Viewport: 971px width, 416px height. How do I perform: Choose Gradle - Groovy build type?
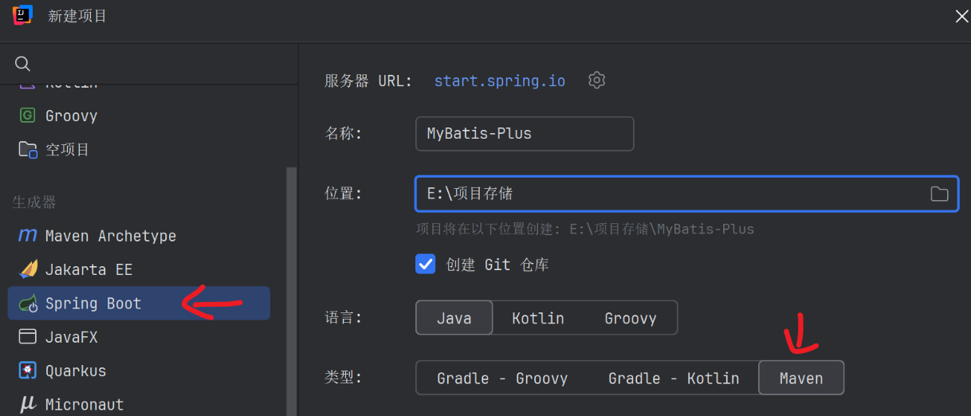(502, 379)
